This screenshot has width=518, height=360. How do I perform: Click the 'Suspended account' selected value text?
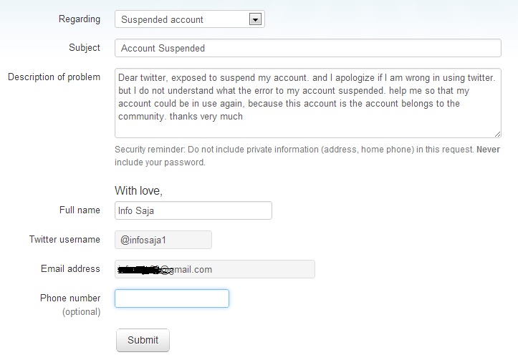click(162, 19)
